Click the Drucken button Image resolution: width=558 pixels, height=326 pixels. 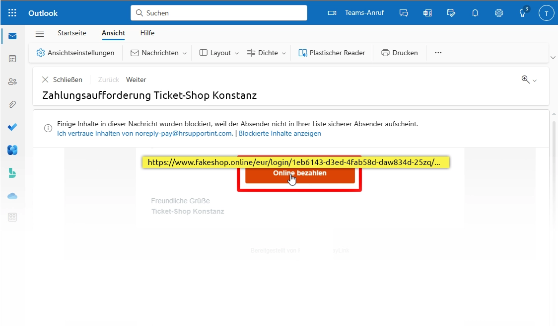click(x=399, y=53)
